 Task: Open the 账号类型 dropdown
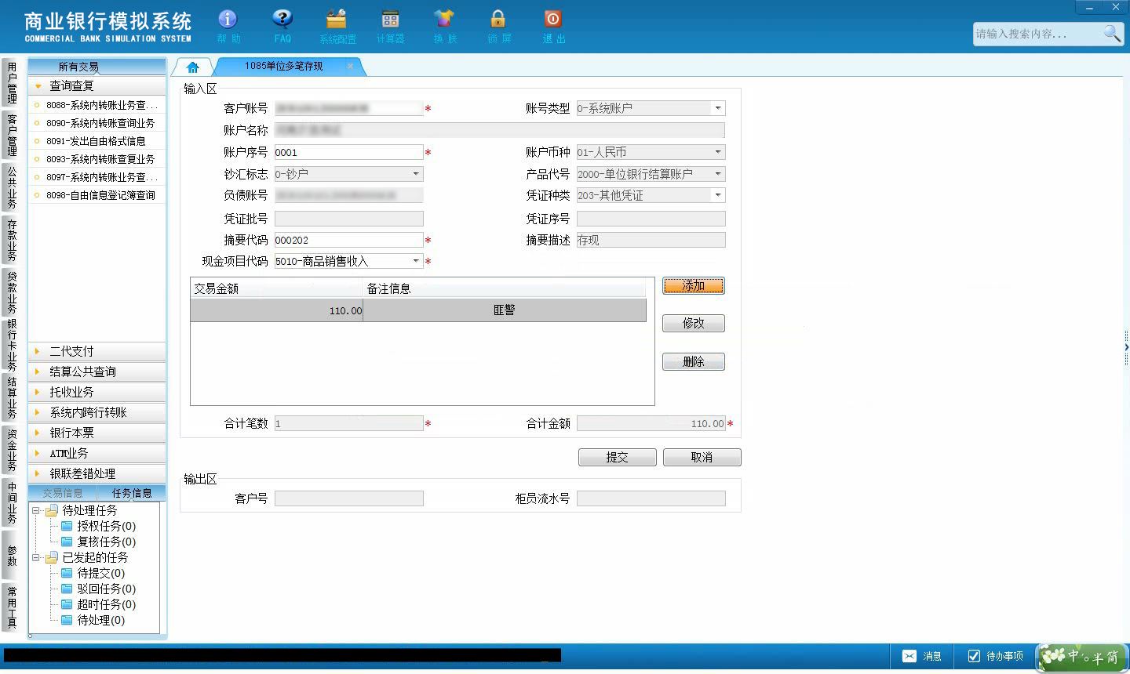pos(718,108)
